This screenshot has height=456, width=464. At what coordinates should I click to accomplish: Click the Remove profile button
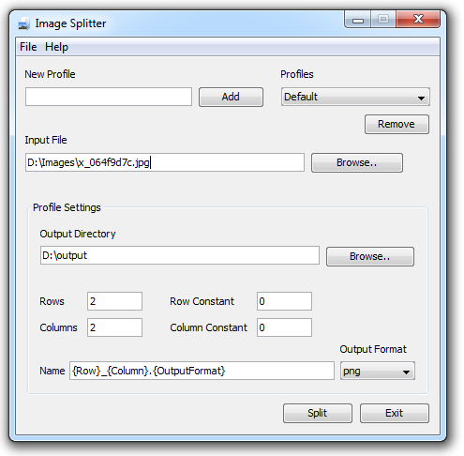[397, 124]
